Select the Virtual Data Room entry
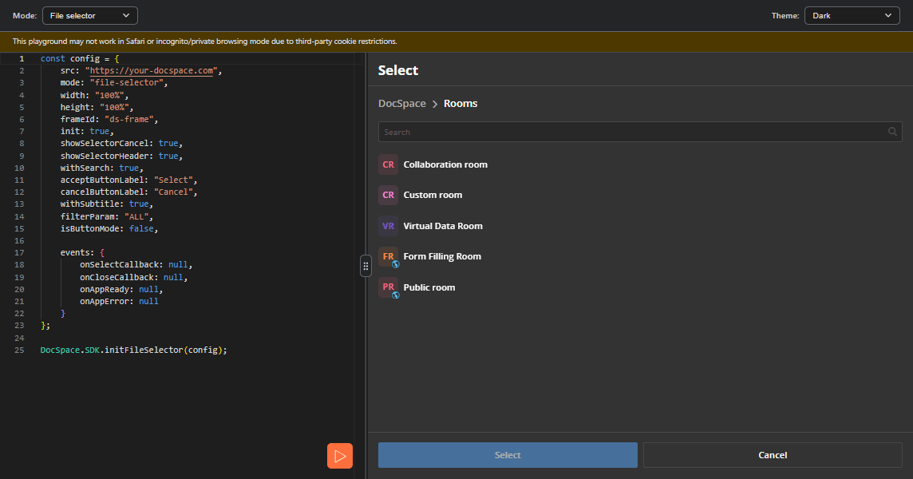The width and height of the screenshot is (913, 479). (641, 226)
